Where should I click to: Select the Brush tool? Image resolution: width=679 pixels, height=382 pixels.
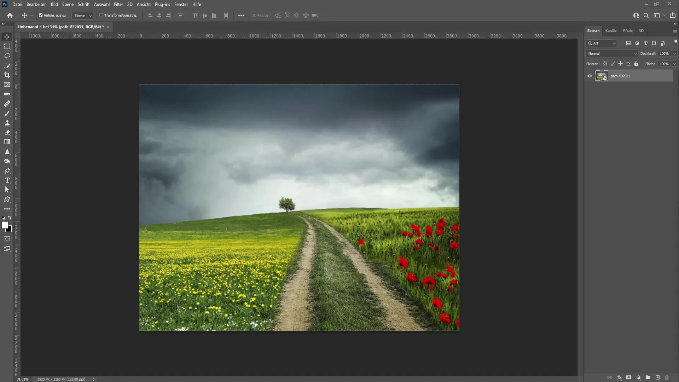[x=7, y=113]
